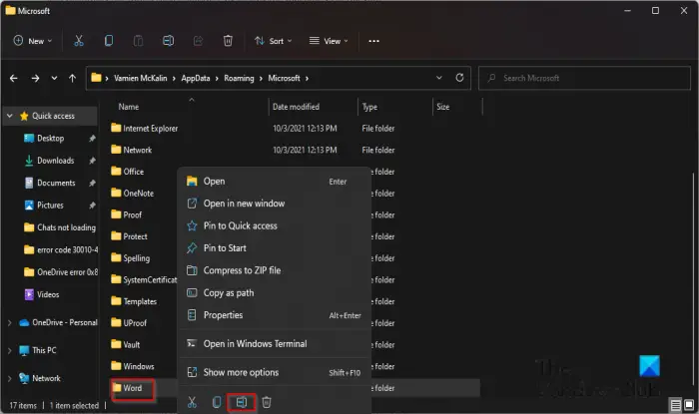Click the Compress to ZIP file icon
The image size is (699, 414).
192,270
